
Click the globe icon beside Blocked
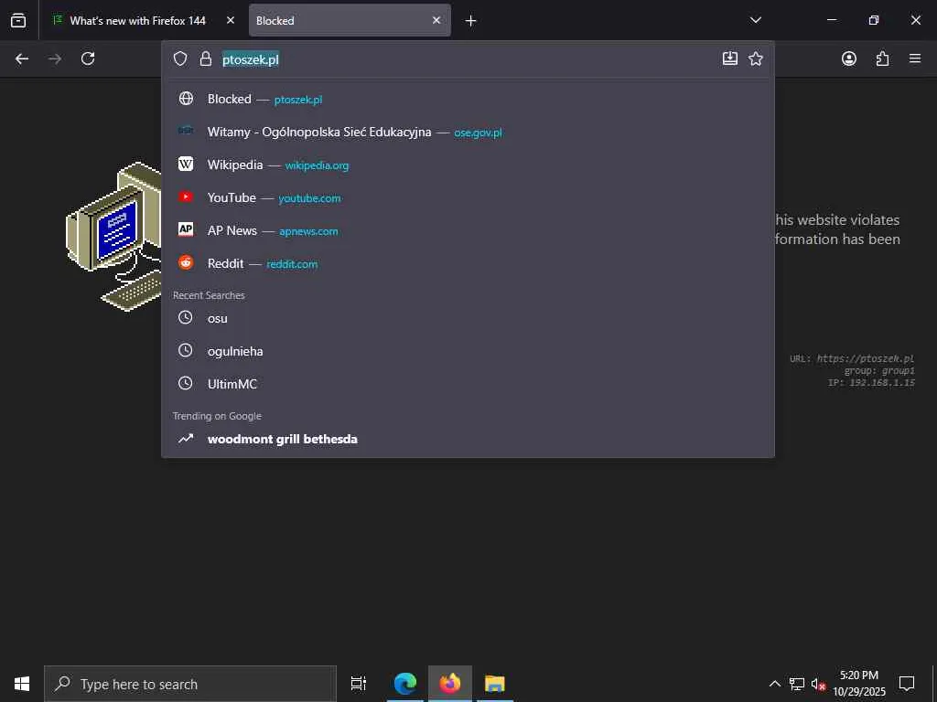point(186,99)
